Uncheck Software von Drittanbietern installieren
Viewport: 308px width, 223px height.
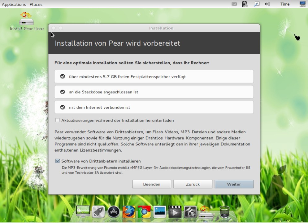(57, 161)
